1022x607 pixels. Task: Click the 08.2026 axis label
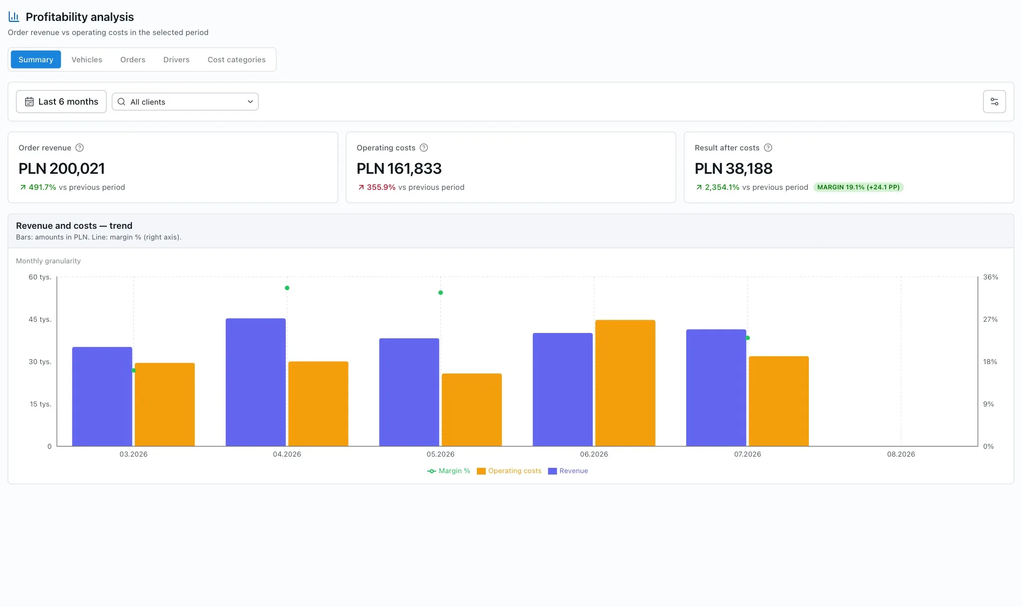pyautogui.click(x=901, y=454)
